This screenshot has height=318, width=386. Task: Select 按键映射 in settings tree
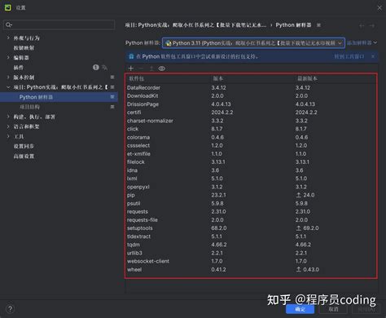24,48
